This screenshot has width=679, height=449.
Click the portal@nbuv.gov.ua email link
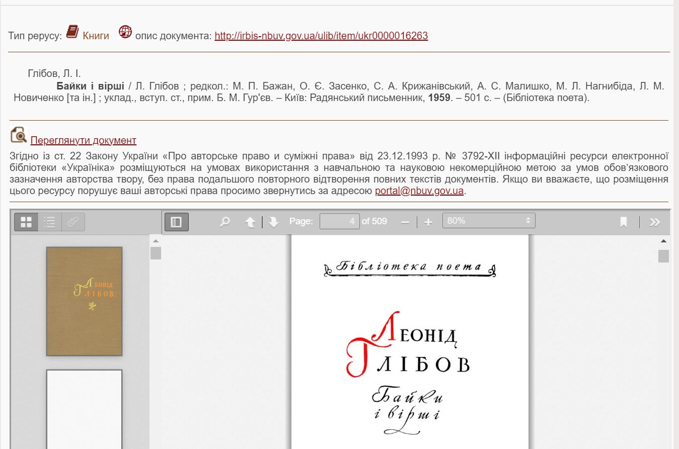(419, 191)
